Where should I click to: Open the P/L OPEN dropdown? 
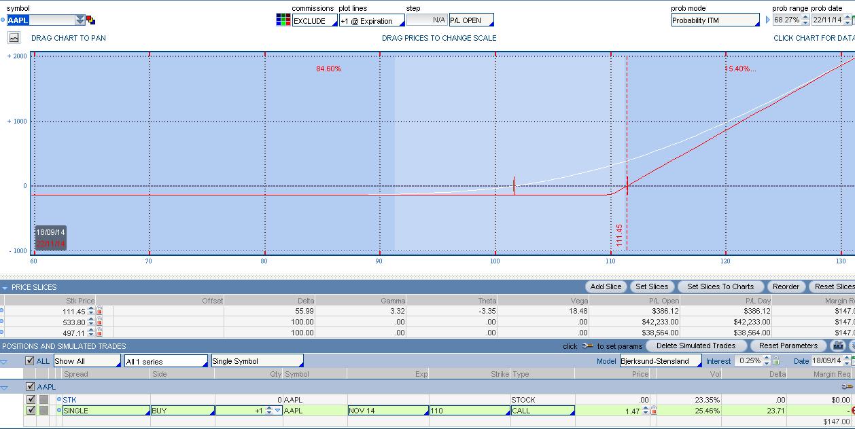(x=471, y=20)
